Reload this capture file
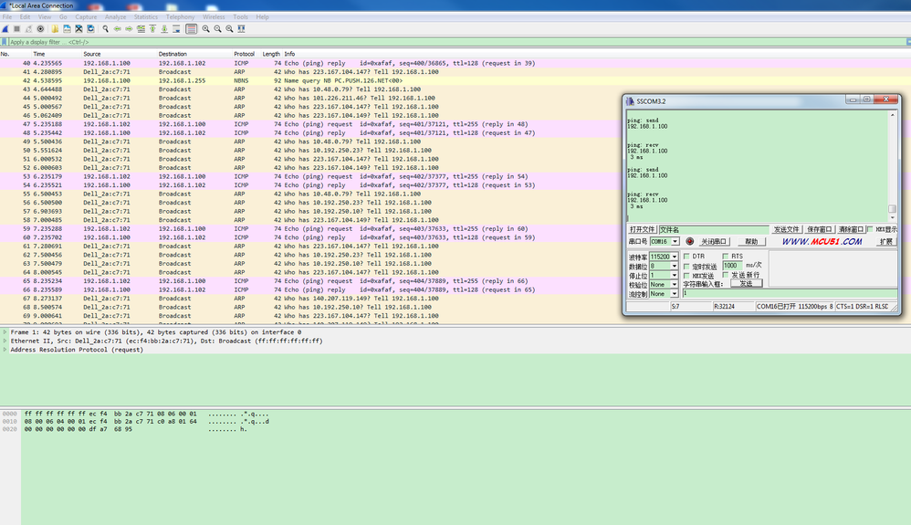Image resolution: width=911 pixels, height=525 pixels. 90,29
